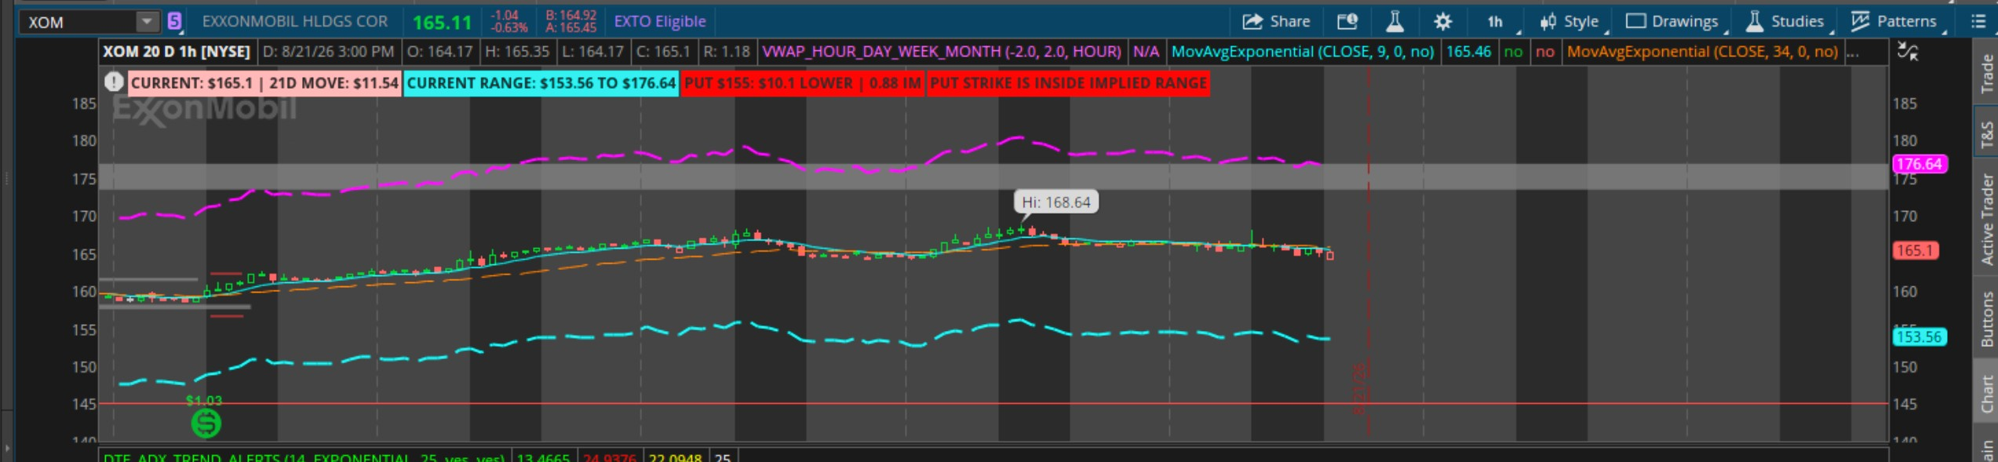Click the R: 1.18 range value
Screen dimensions: 1998x462
pyautogui.click(x=727, y=52)
